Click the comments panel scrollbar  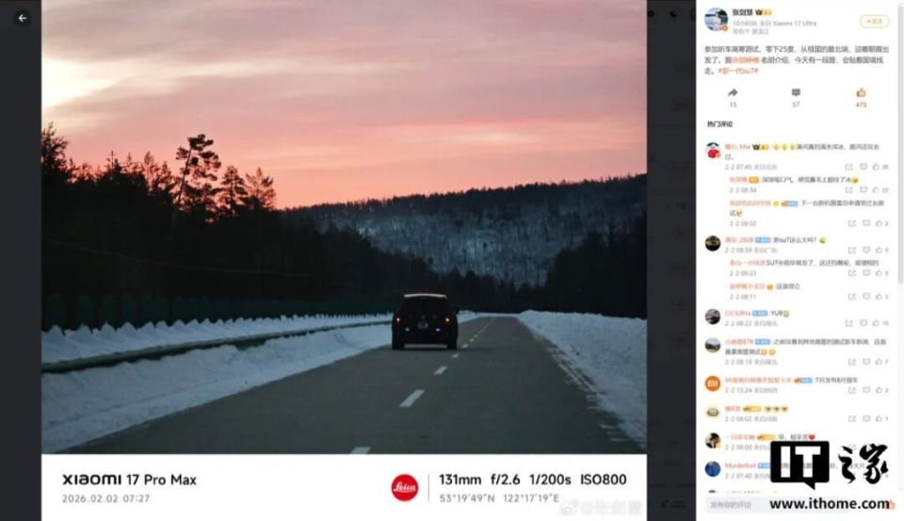tap(900, 142)
